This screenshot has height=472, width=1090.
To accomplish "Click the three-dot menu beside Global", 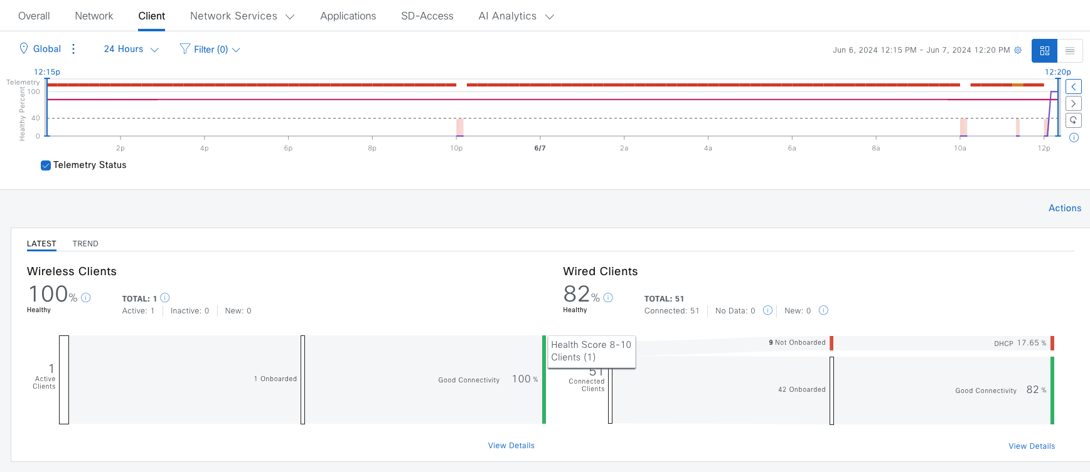I will coord(73,49).
